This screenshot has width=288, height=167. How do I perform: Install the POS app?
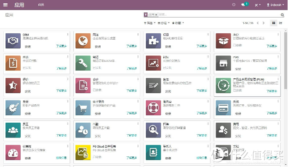point(238,69)
